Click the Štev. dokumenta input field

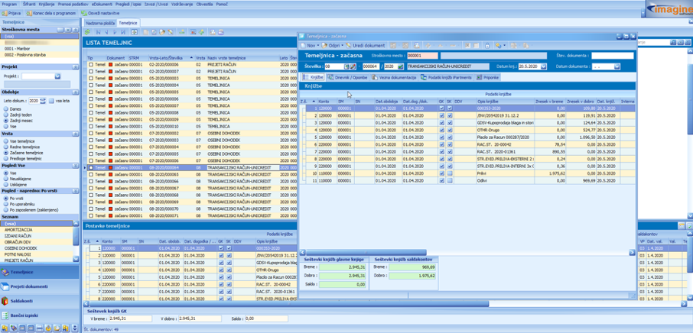click(613, 56)
